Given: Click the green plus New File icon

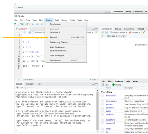Looking at the screenshot, I should click(x=15, y=24).
